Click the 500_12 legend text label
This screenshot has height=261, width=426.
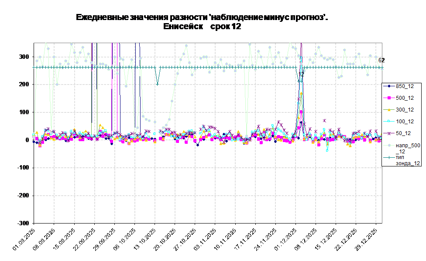coord(405,98)
